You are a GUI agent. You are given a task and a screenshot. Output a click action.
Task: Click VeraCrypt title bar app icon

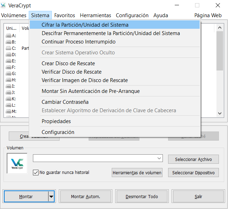coord(3,5)
